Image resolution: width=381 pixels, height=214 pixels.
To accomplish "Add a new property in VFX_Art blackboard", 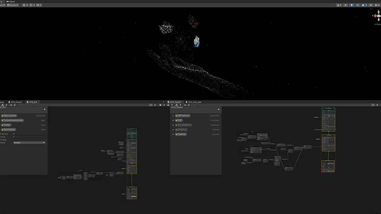I will pos(44,109).
